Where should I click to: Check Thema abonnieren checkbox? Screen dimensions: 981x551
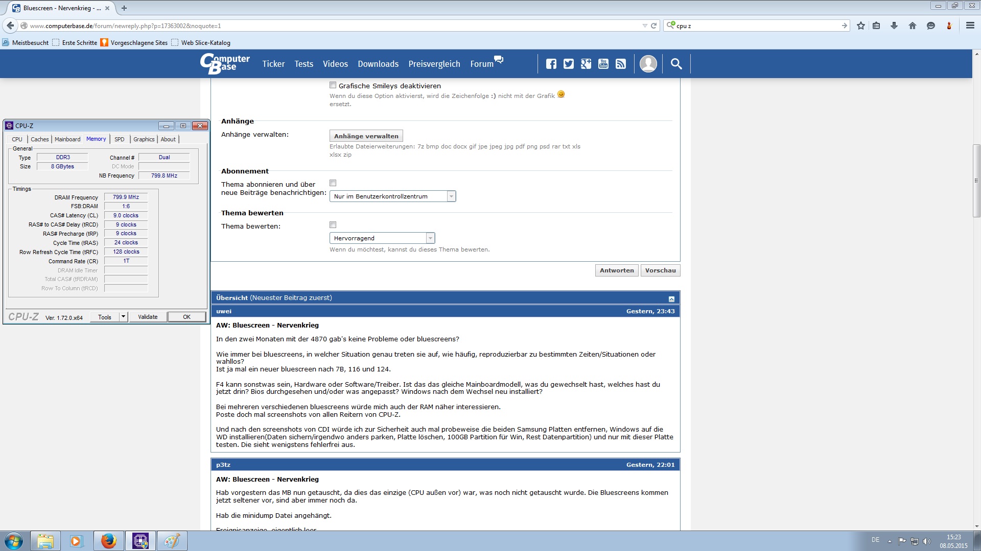[333, 183]
